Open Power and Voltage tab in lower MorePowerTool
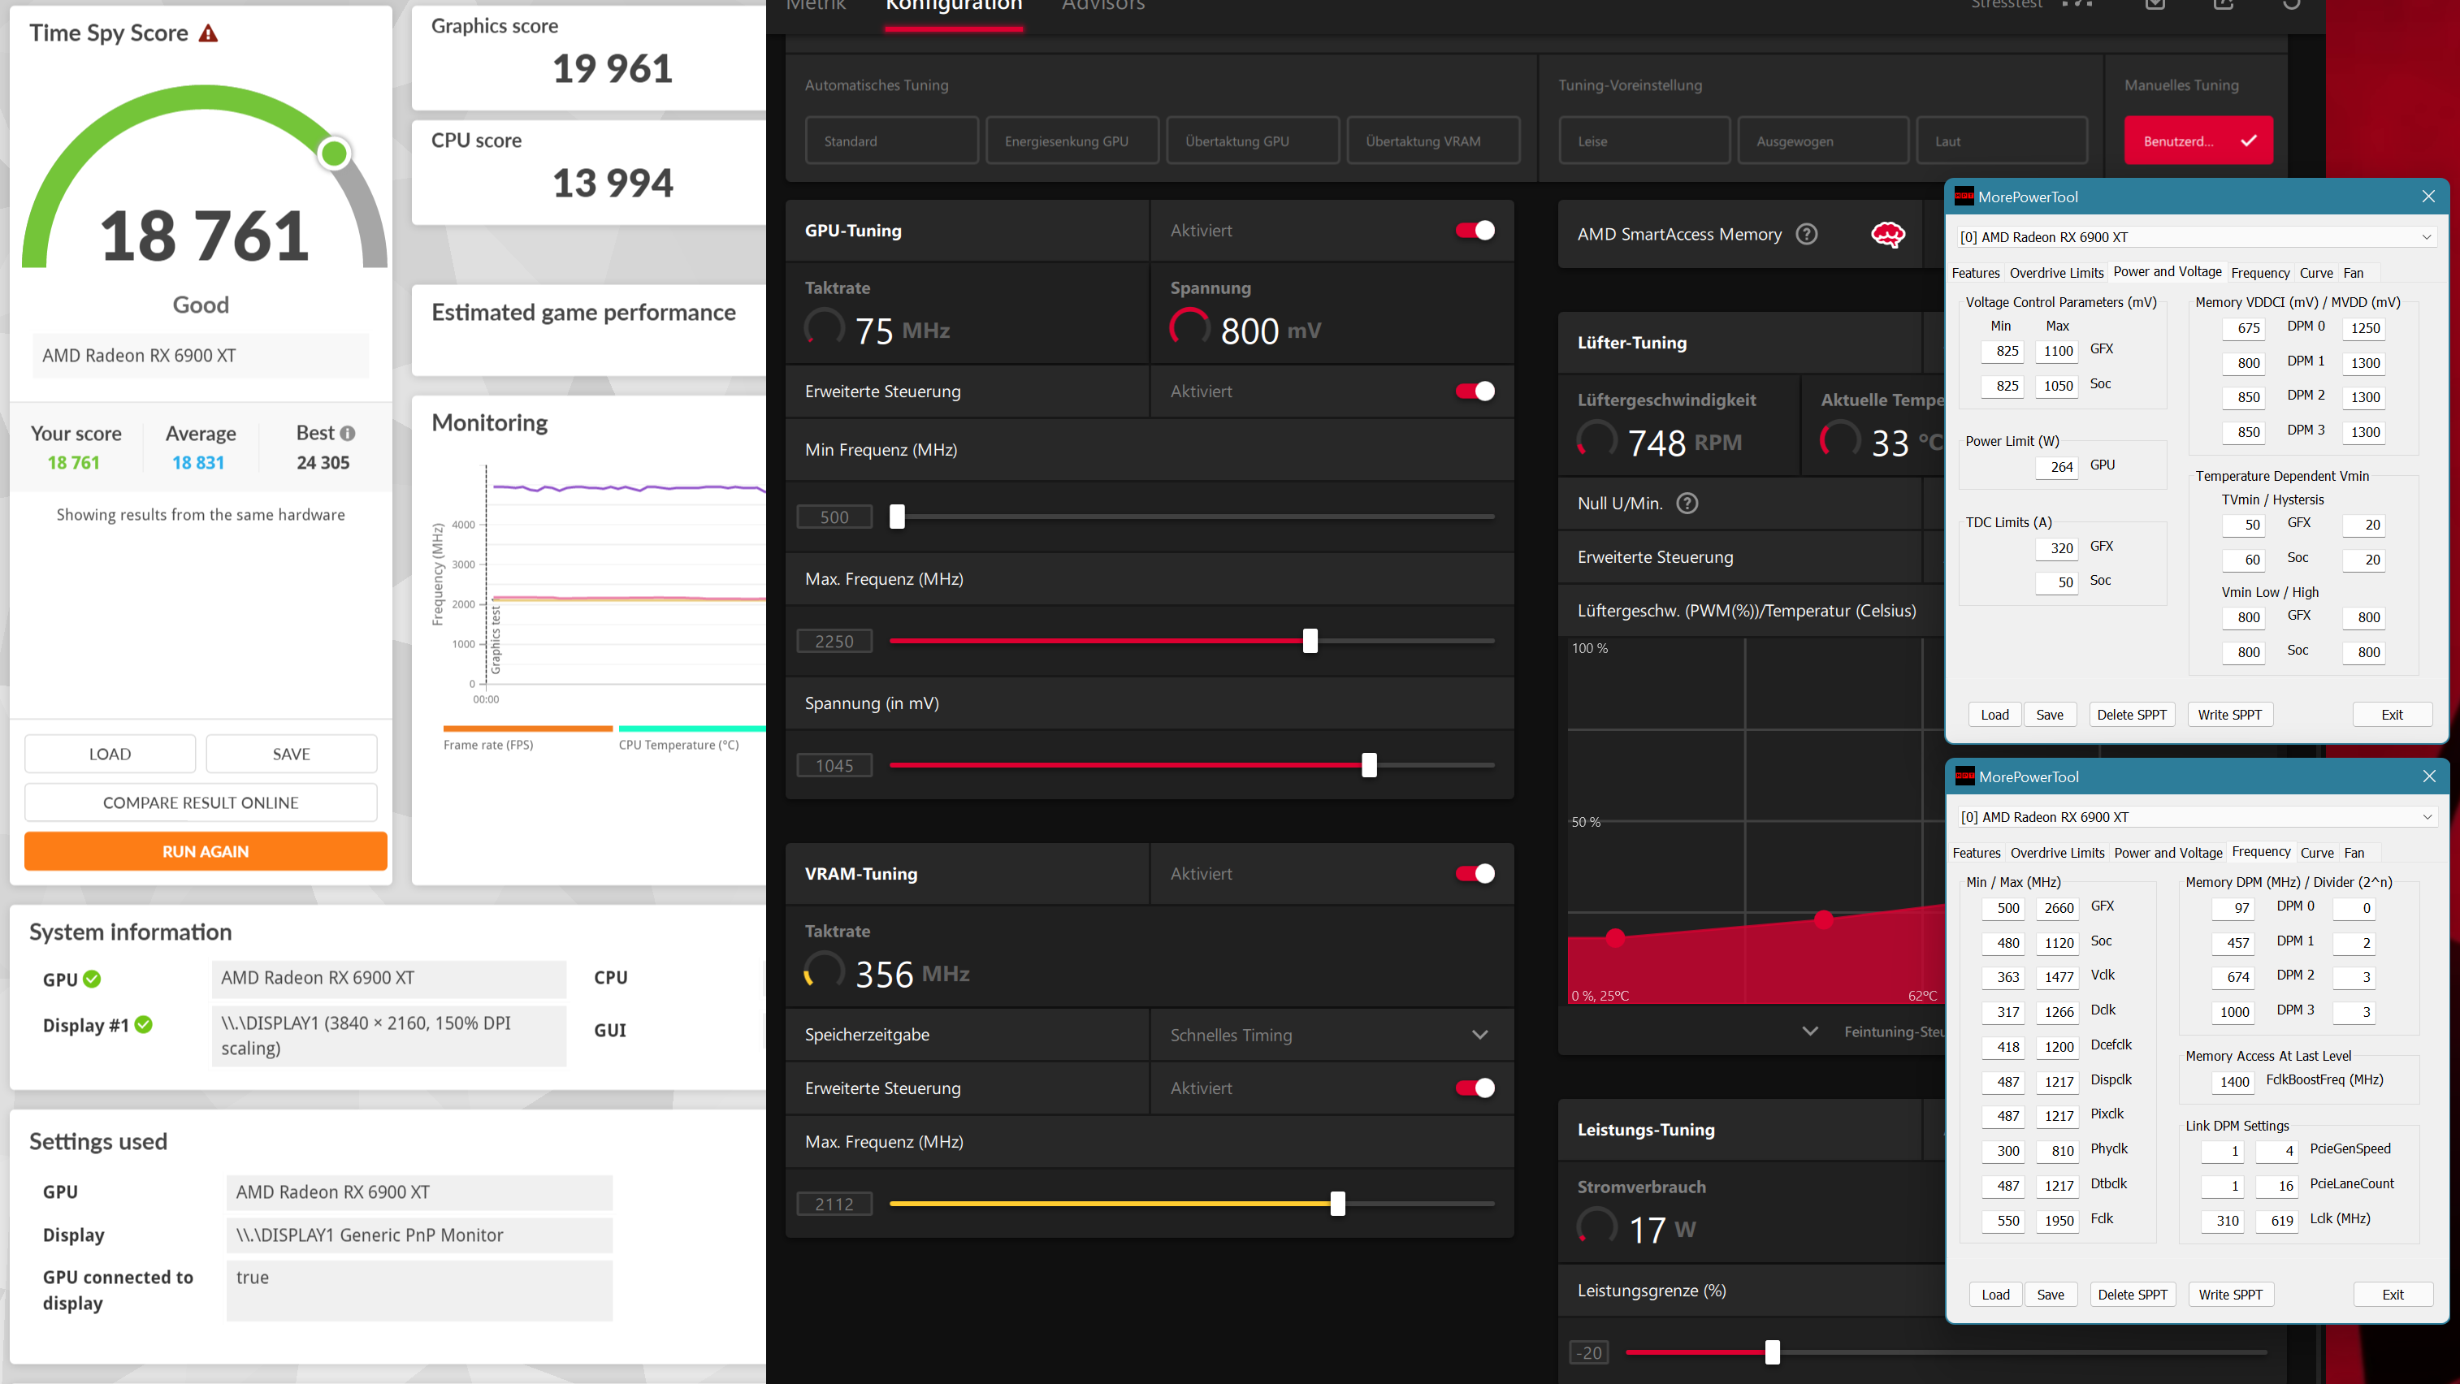 [x=2168, y=854]
